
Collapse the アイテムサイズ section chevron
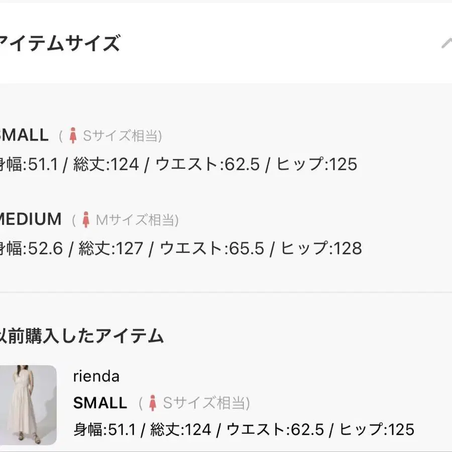pos(446,43)
